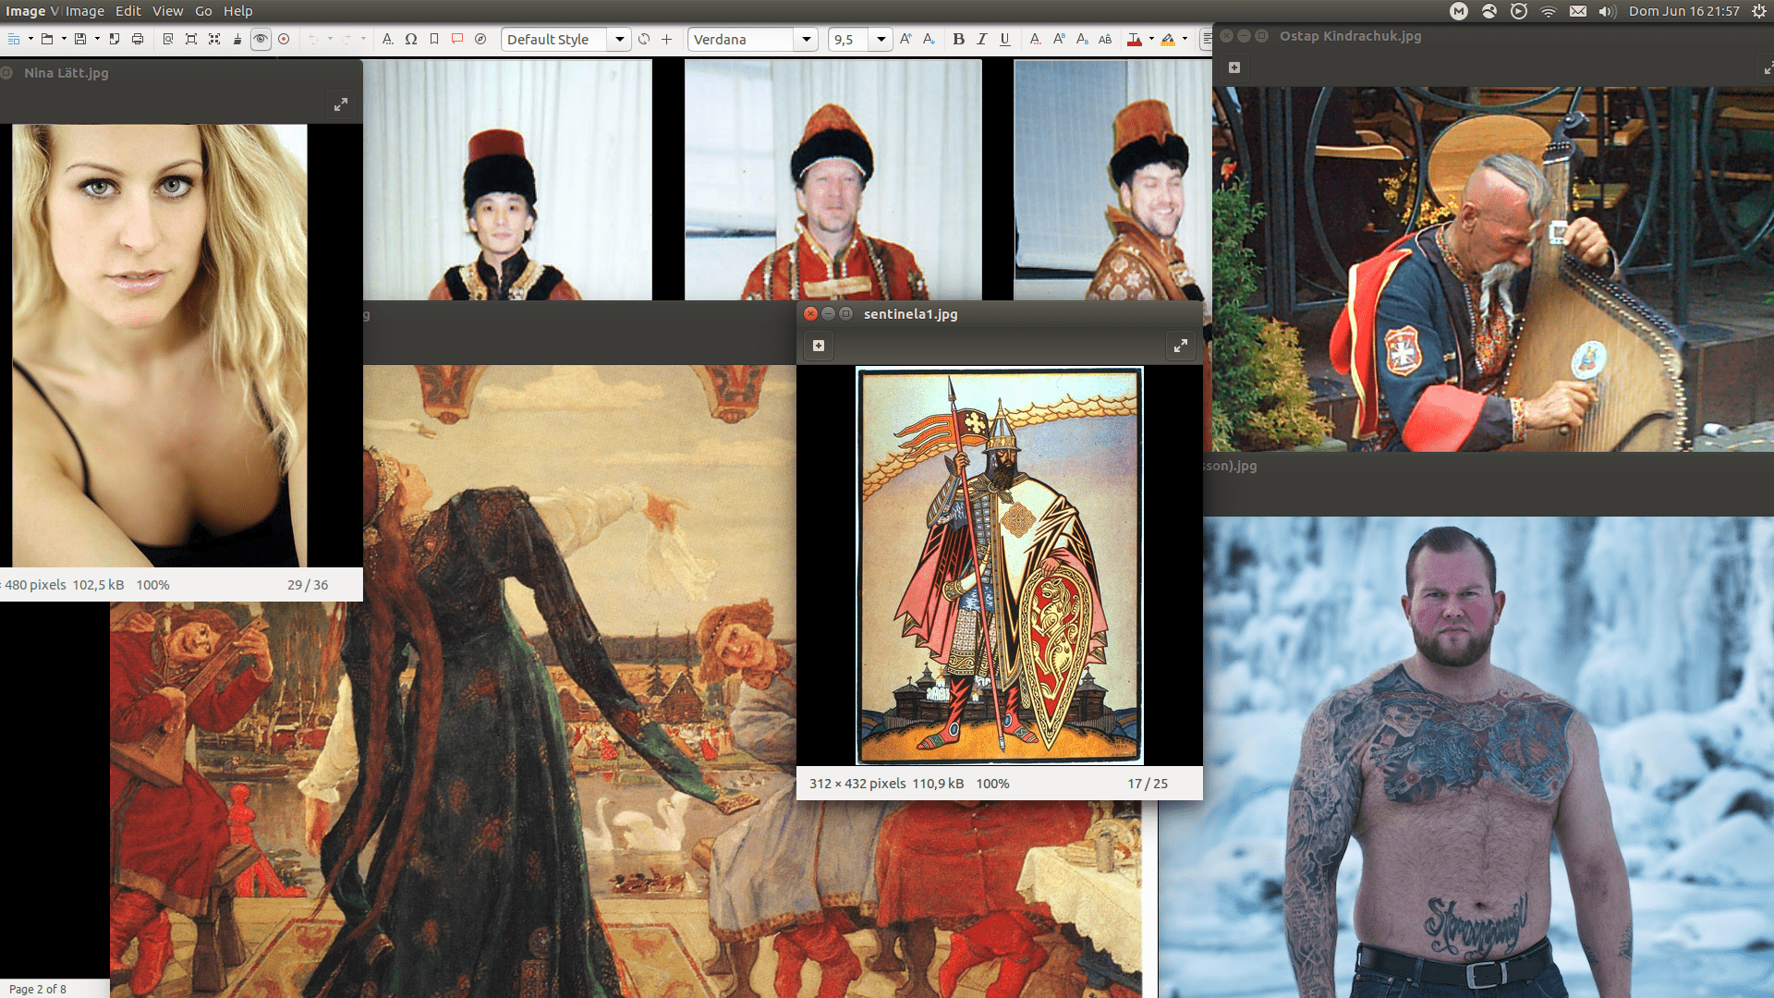Viewport: 1774px width, 998px height.
Task: Click the Wi-Fi tray icon
Action: tap(1549, 11)
